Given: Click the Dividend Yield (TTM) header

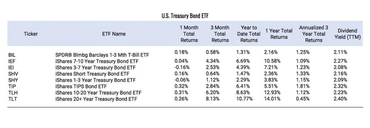Looking at the screenshot, I should click(x=347, y=34).
